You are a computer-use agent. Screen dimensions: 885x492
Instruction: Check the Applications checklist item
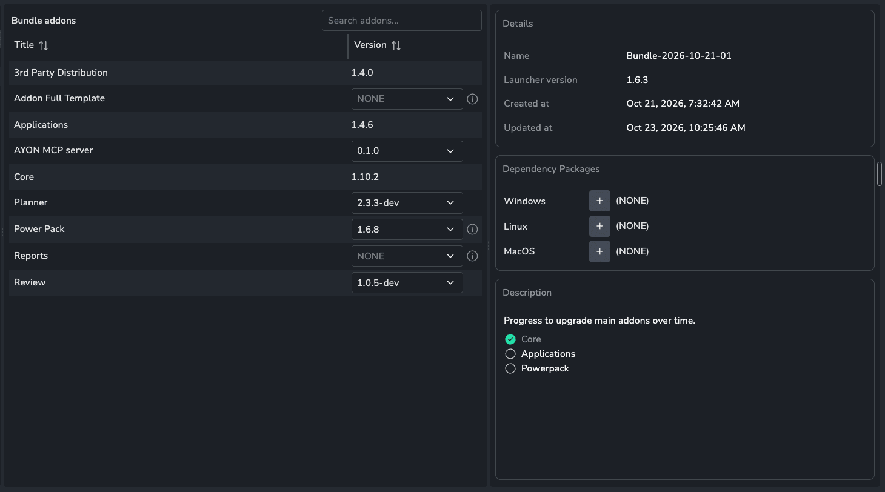(510, 354)
